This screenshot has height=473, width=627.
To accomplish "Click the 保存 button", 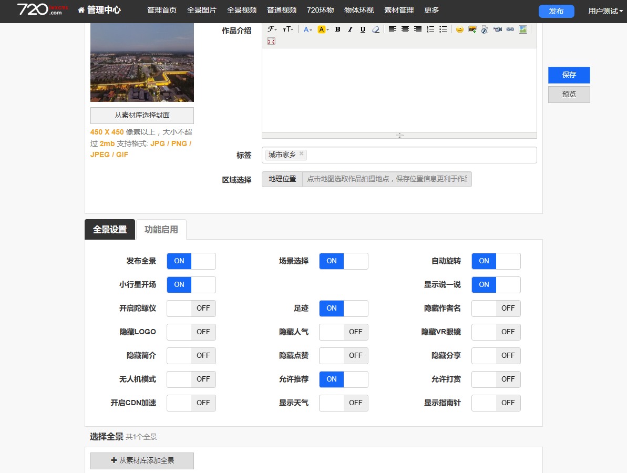I will 569,75.
